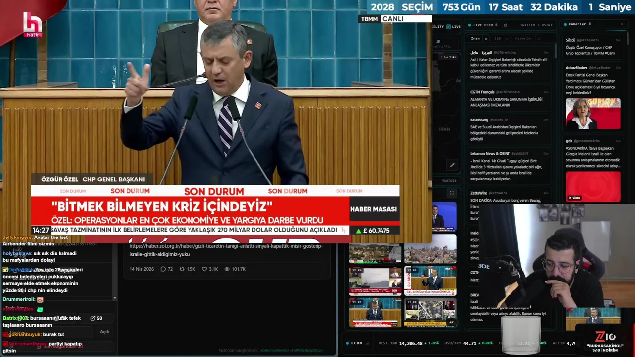Select TWITTER / OSINT source label
The image size is (635, 357).
click(536, 25)
